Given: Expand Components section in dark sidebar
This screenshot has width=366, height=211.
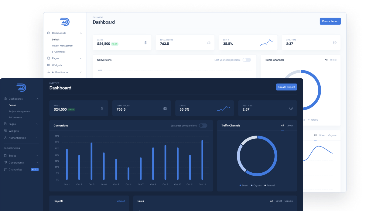Looking at the screenshot, I should coord(37,163).
